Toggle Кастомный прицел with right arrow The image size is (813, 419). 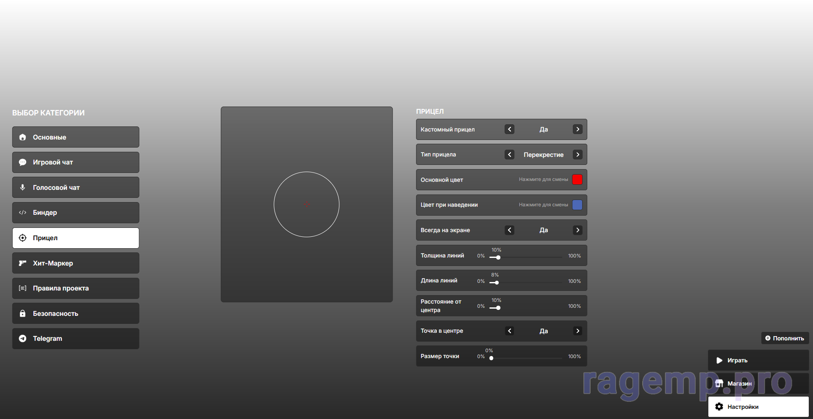point(577,129)
